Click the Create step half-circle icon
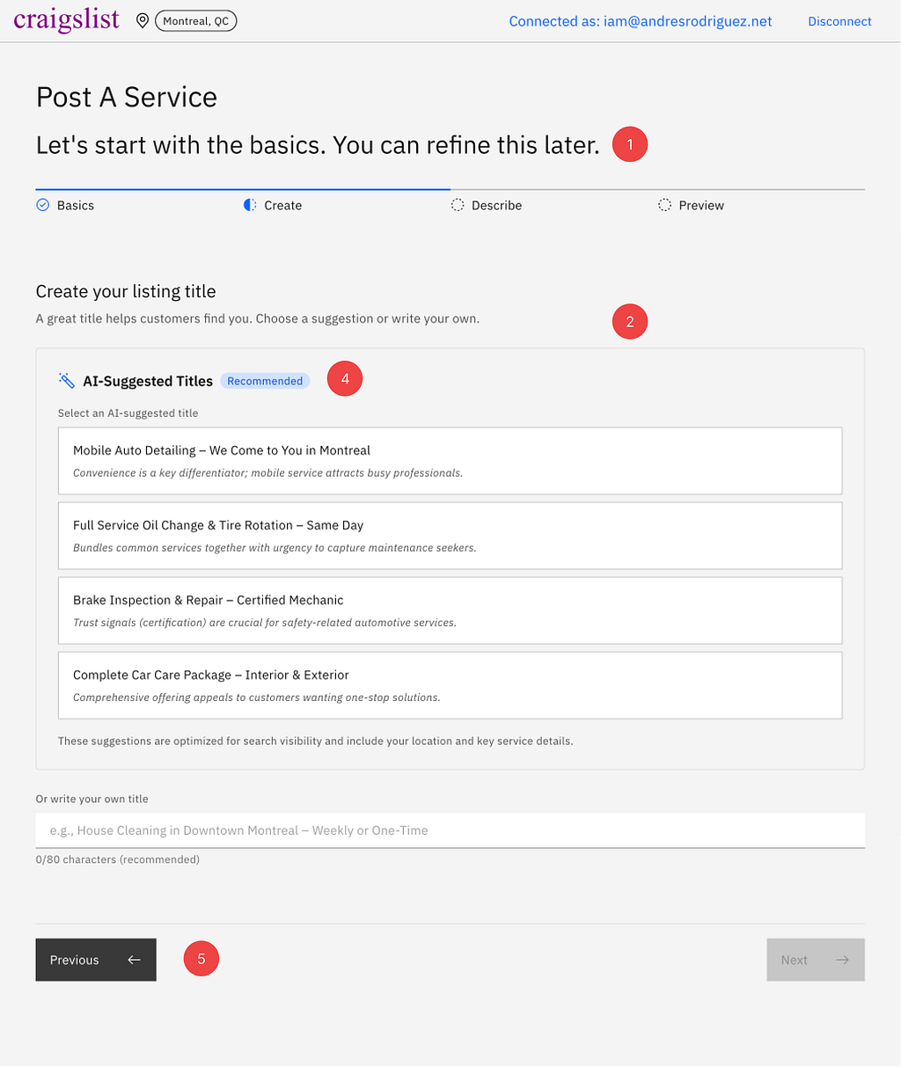Screen dimensions: 901x1067 tap(250, 205)
